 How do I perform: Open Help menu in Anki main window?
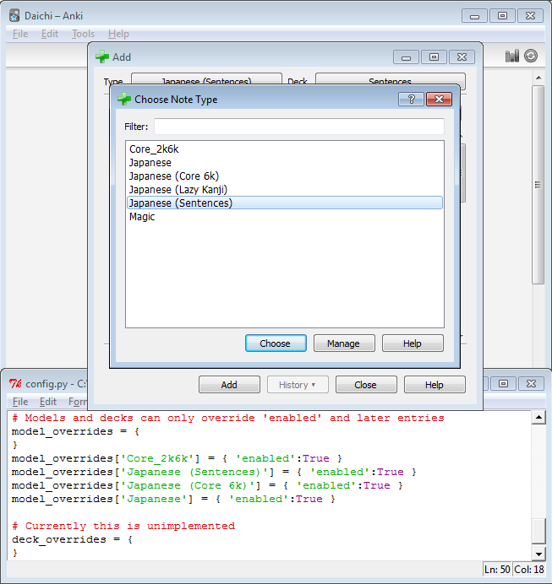pyautogui.click(x=118, y=34)
